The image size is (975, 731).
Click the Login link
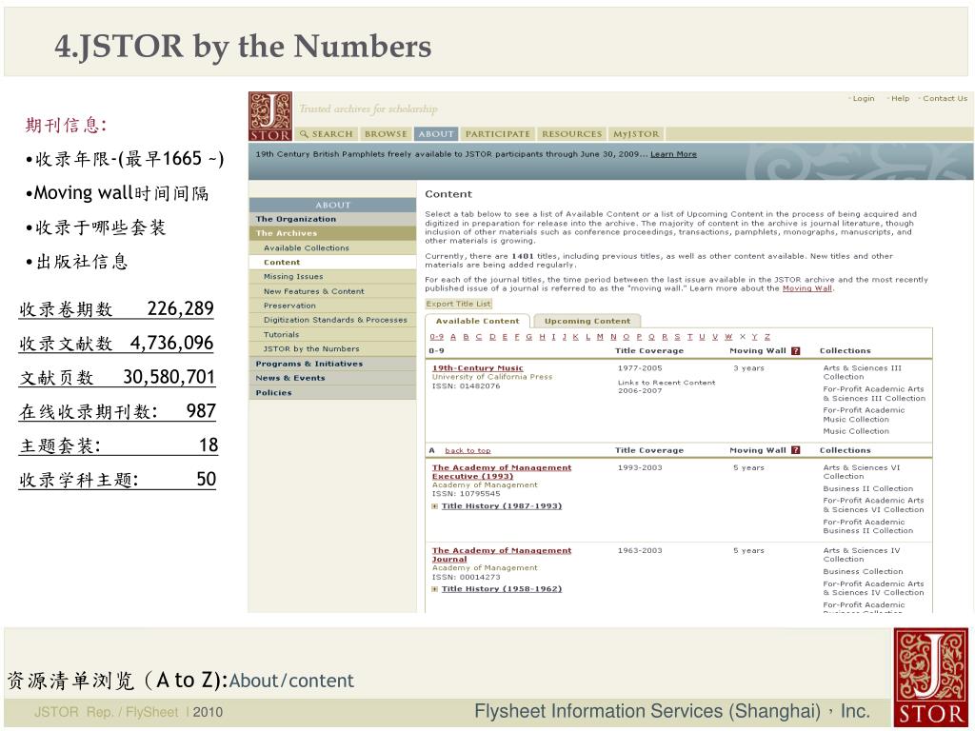863,98
